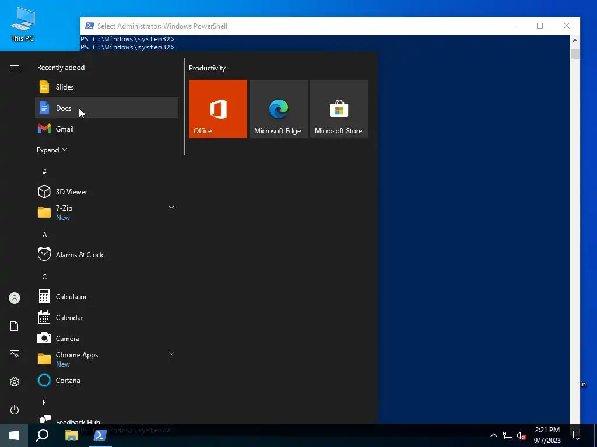
Task: Open the Action Center notifications icon
Action: pyautogui.click(x=578, y=435)
